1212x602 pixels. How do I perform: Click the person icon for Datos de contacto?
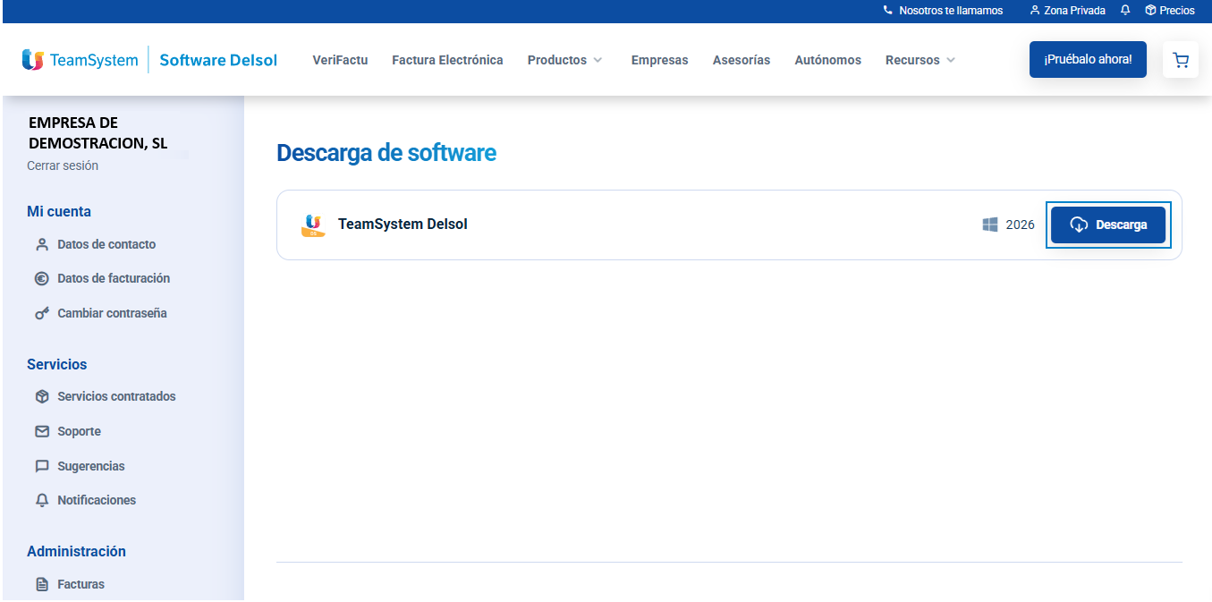[x=42, y=244]
